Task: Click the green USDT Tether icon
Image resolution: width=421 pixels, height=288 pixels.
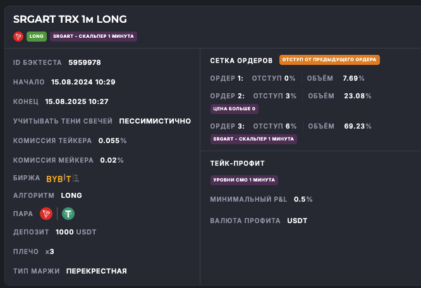Action: coord(68,214)
